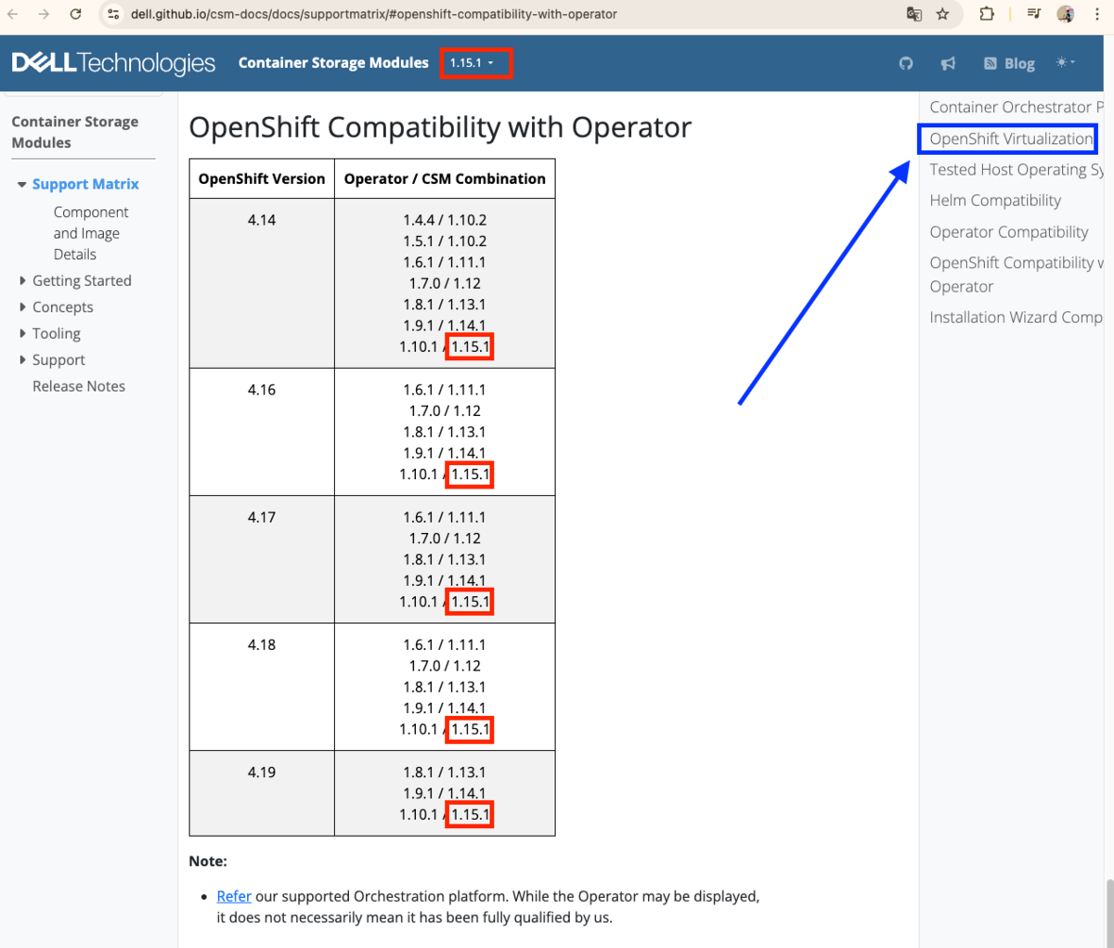
Task: Open the Chrome three-dot menu
Action: pos(1097,14)
